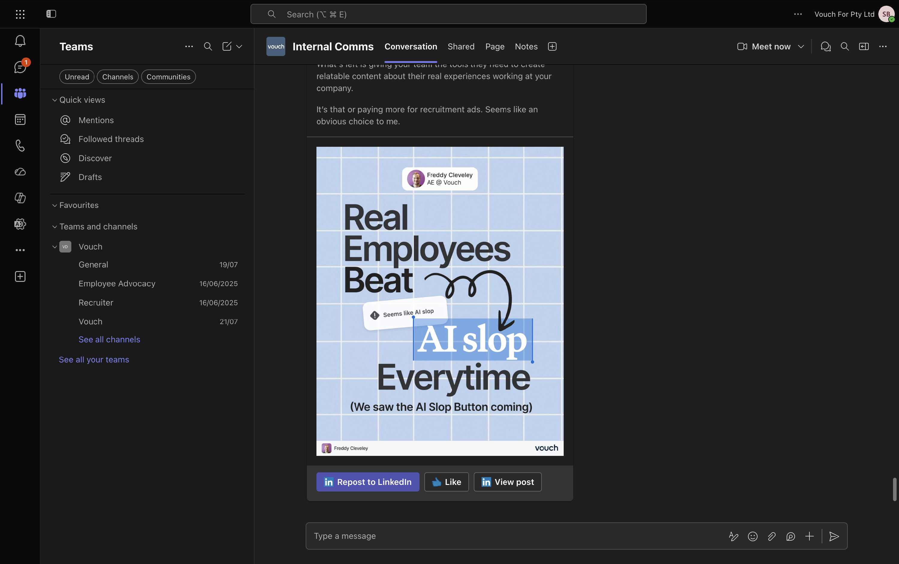Open the gear-shaped app icon in rail

point(20,224)
